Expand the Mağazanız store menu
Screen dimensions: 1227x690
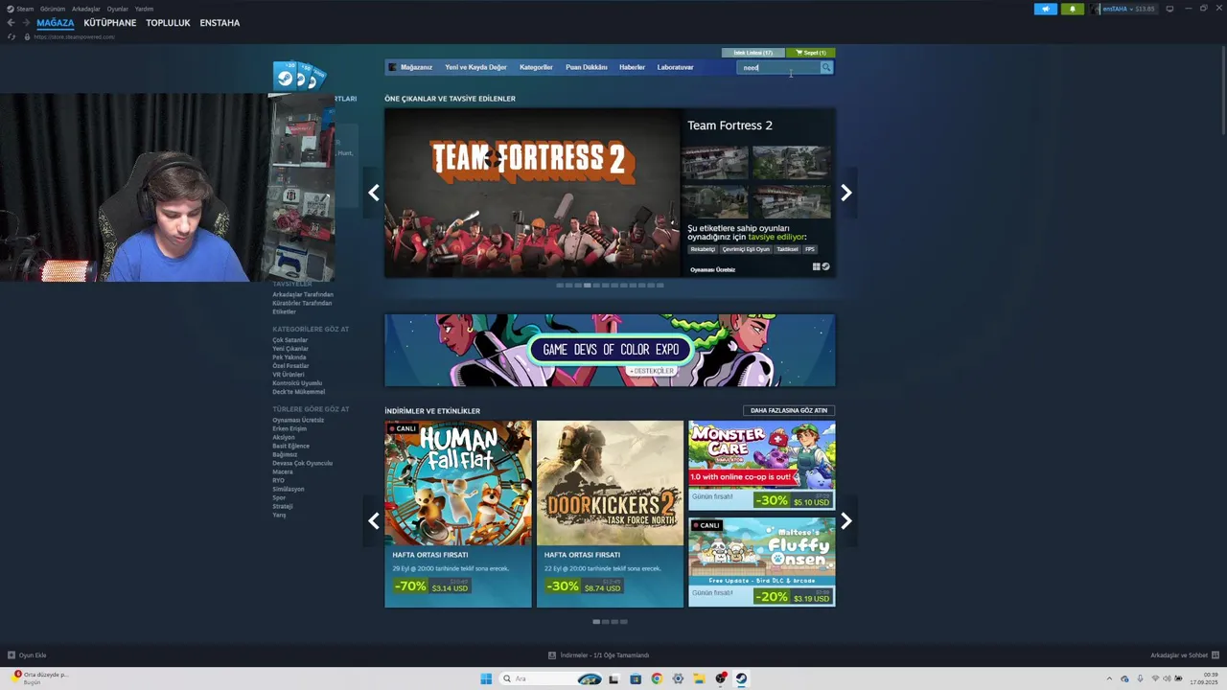pyautogui.click(x=416, y=67)
